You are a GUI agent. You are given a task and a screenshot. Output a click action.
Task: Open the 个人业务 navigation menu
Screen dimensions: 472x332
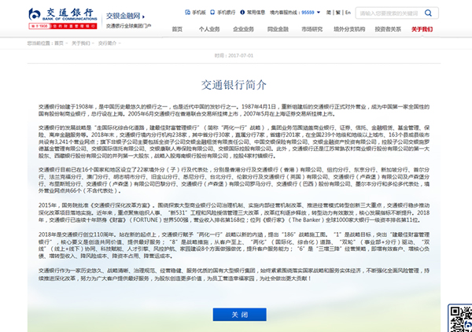click(x=209, y=29)
